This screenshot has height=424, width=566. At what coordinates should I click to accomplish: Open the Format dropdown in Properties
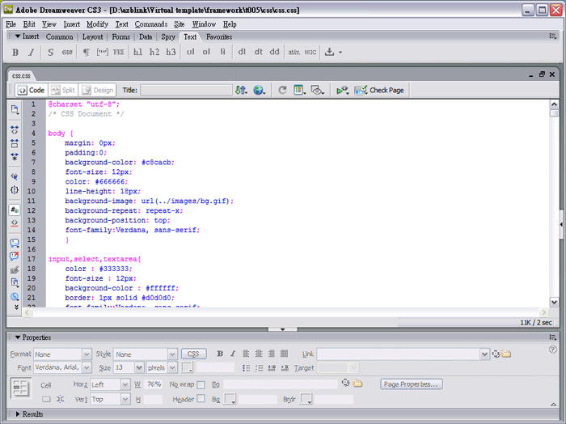tap(87, 354)
